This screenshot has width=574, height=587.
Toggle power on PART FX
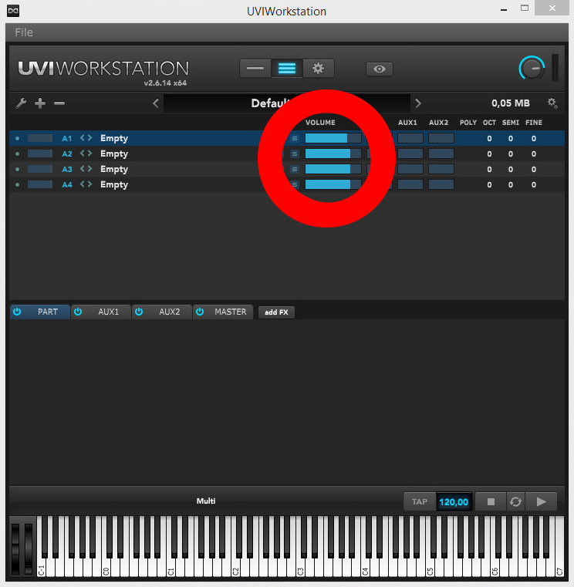coord(17,312)
